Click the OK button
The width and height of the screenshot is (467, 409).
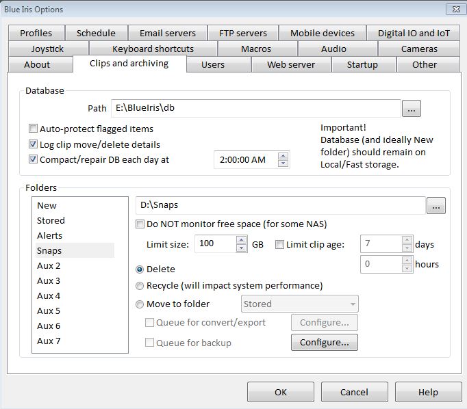pyautogui.click(x=281, y=392)
